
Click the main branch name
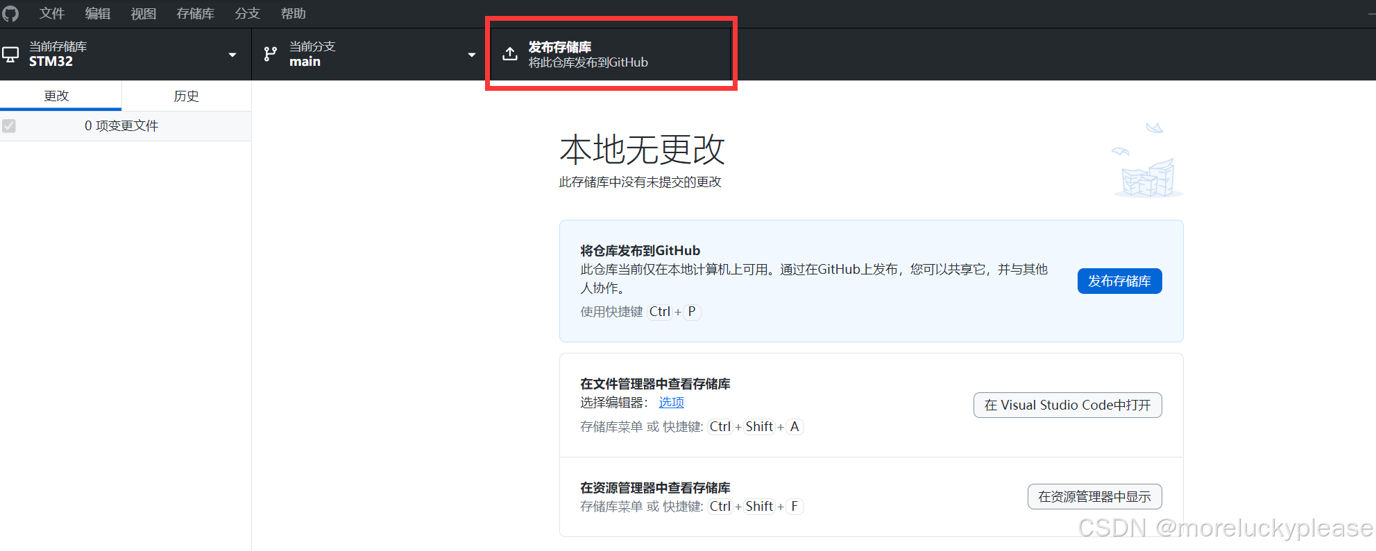pos(305,61)
